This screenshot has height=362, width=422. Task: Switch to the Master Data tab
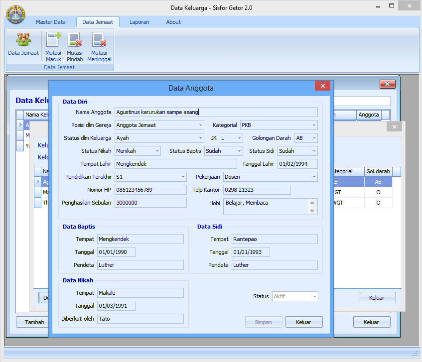pyautogui.click(x=50, y=22)
